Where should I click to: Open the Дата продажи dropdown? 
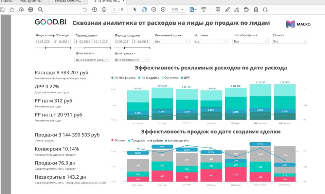tap(132, 59)
